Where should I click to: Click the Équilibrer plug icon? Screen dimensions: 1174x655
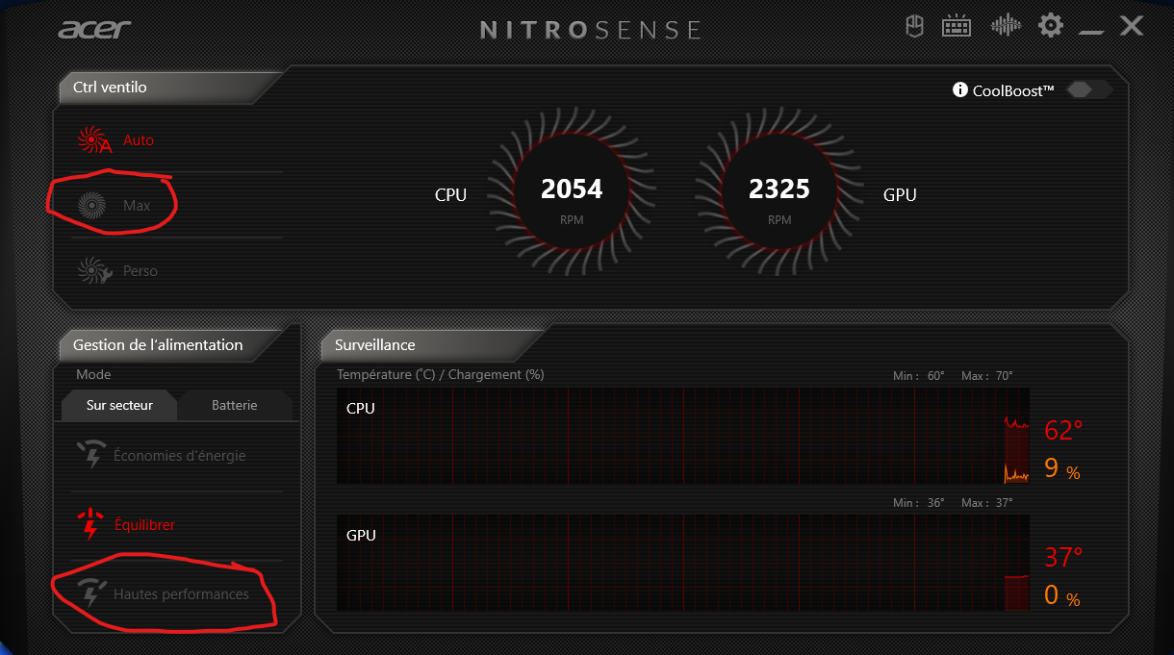90,524
